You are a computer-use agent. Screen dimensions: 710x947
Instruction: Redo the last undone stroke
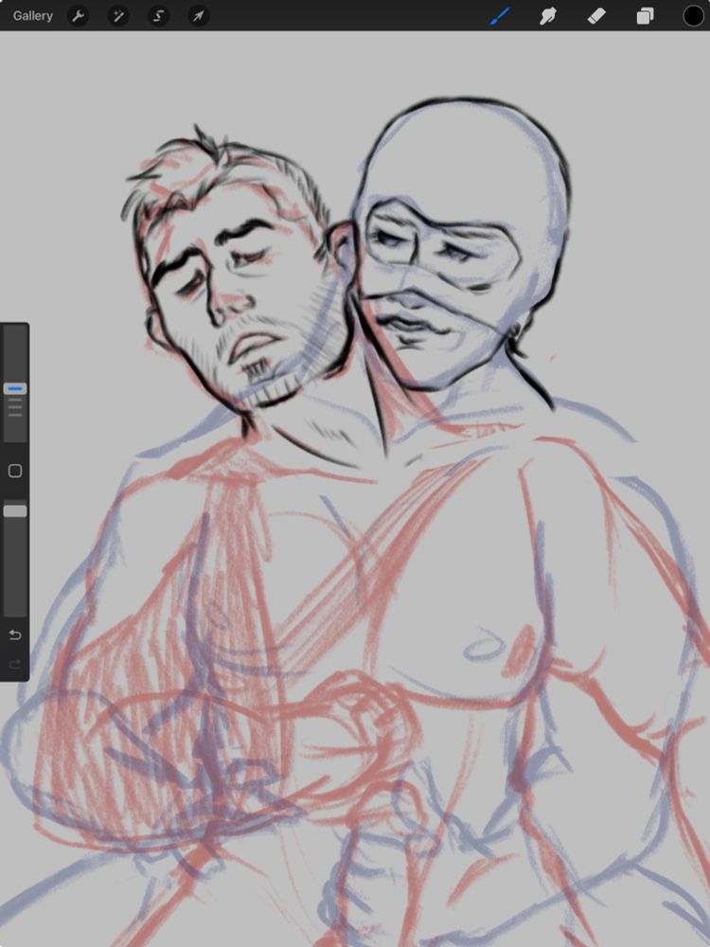coord(15,665)
